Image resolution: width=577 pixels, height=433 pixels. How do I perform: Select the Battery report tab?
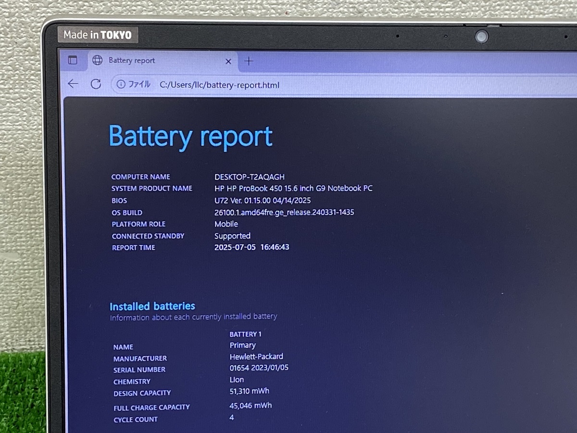coord(163,61)
